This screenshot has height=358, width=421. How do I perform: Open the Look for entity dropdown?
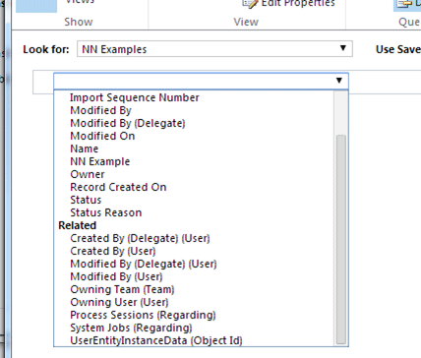tap(214, 49)
